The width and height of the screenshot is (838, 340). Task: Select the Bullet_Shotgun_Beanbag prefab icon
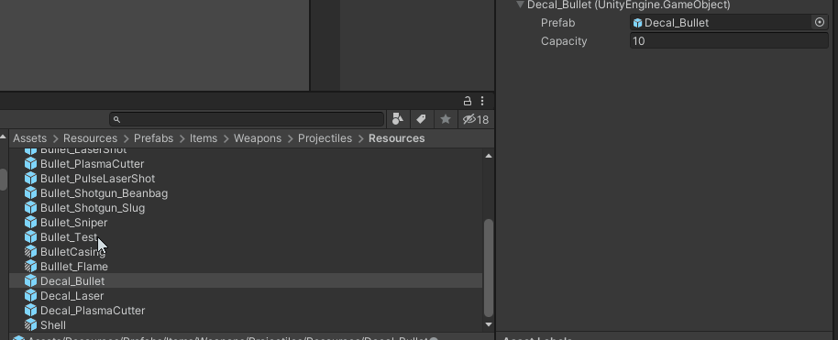point(31,193)
